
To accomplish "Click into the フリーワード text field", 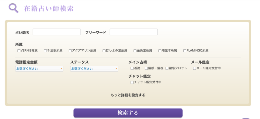I will click(x=134, y=32).
